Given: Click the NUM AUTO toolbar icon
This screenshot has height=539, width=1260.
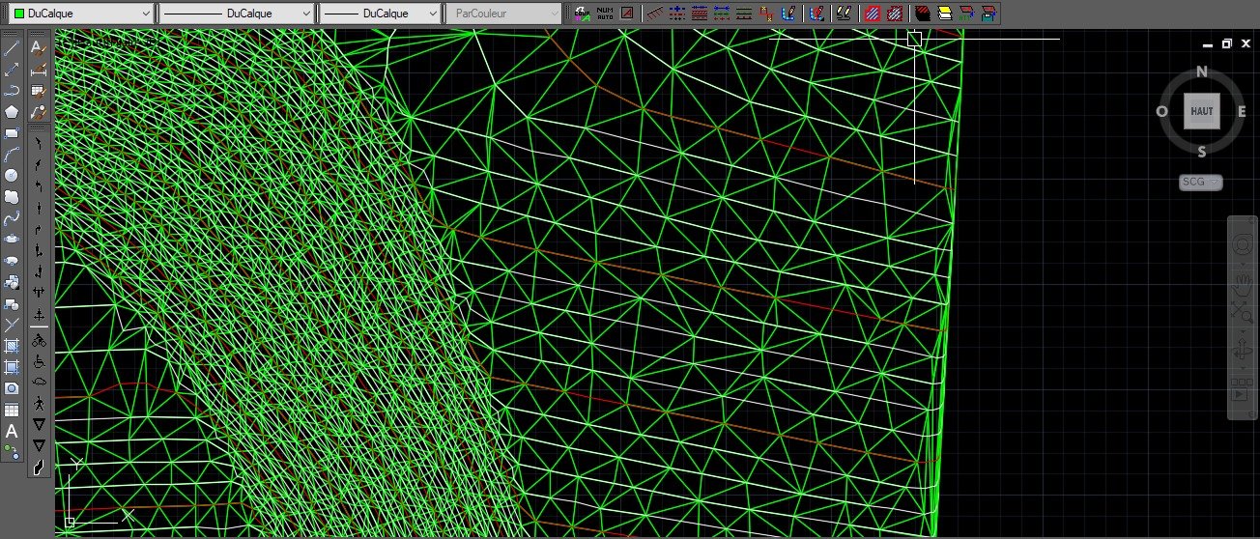Looking at the screenshot, I should 605,14.
